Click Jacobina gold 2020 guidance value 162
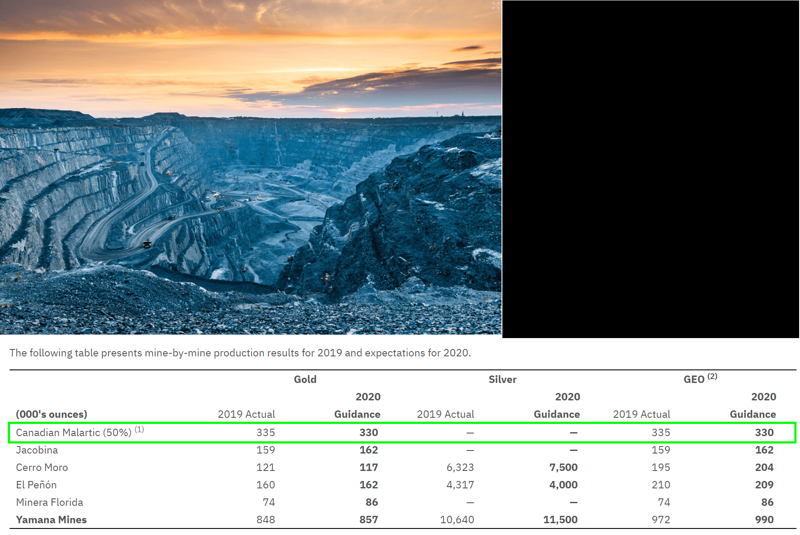The image size is (800, 535). click(x=369, y=450)
